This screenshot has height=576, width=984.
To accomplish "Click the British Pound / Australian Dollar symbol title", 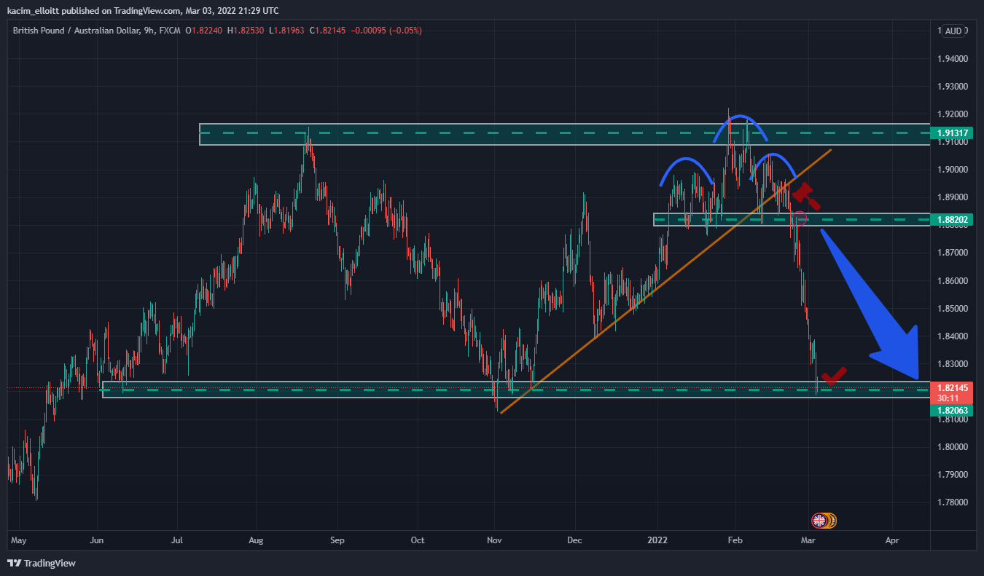I will 77,31.
